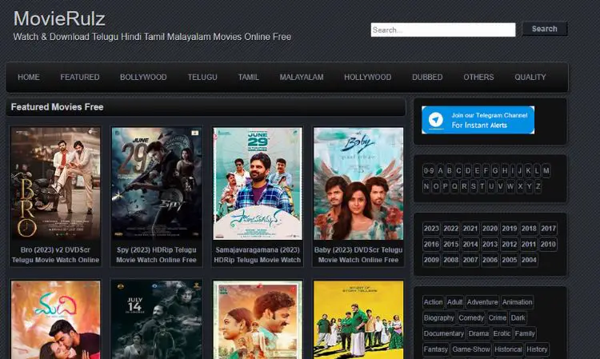Click the Search button
Image resolution: width=600 pixels, height=359 pixels.
[545, 29]
